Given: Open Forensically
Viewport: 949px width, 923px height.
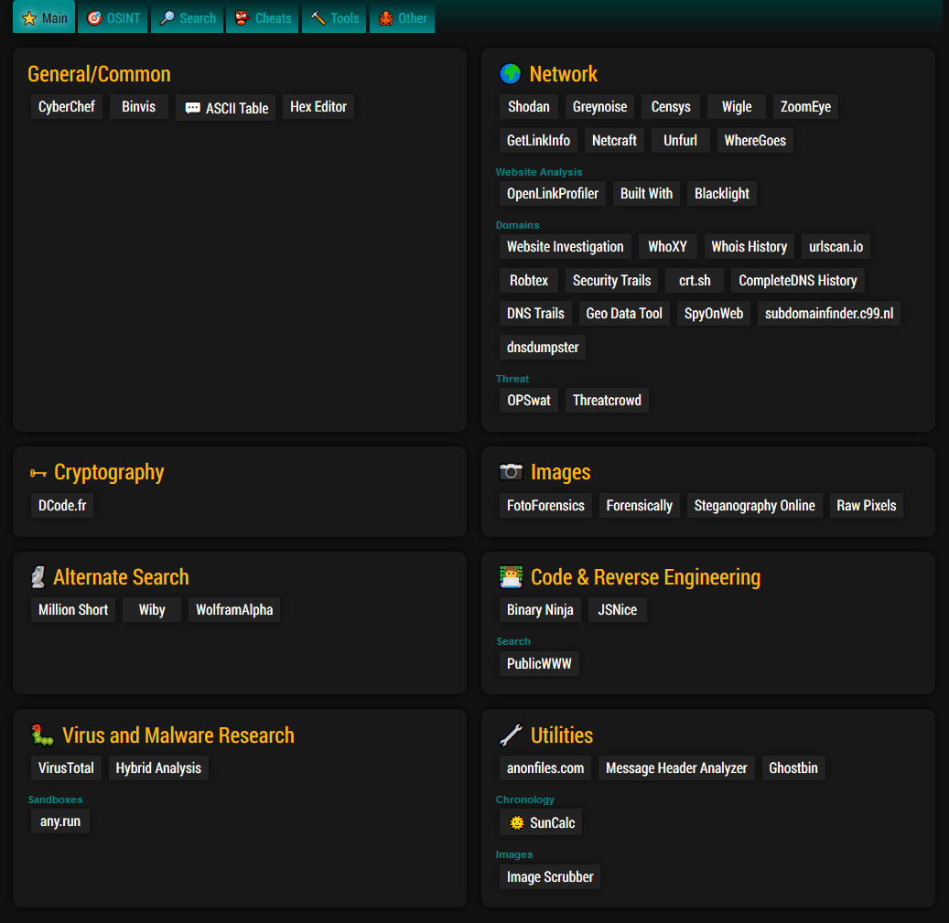Looking at the screenshot, I should 639,506.
